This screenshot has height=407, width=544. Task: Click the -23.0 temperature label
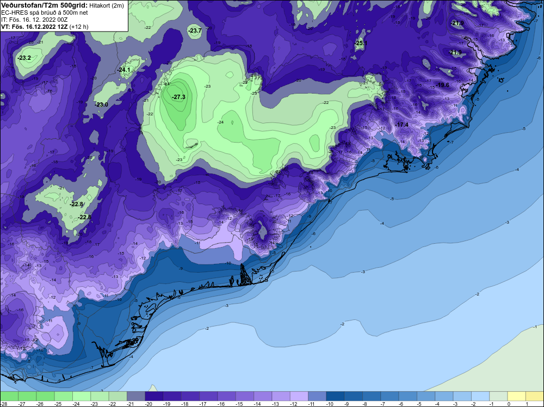pyautogui.click(x=101, y=104)
